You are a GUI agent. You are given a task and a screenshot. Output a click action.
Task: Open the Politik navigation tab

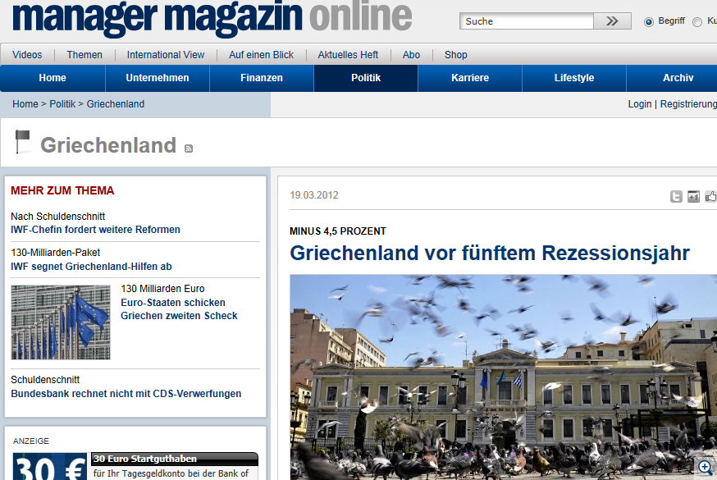coord(366,78)
